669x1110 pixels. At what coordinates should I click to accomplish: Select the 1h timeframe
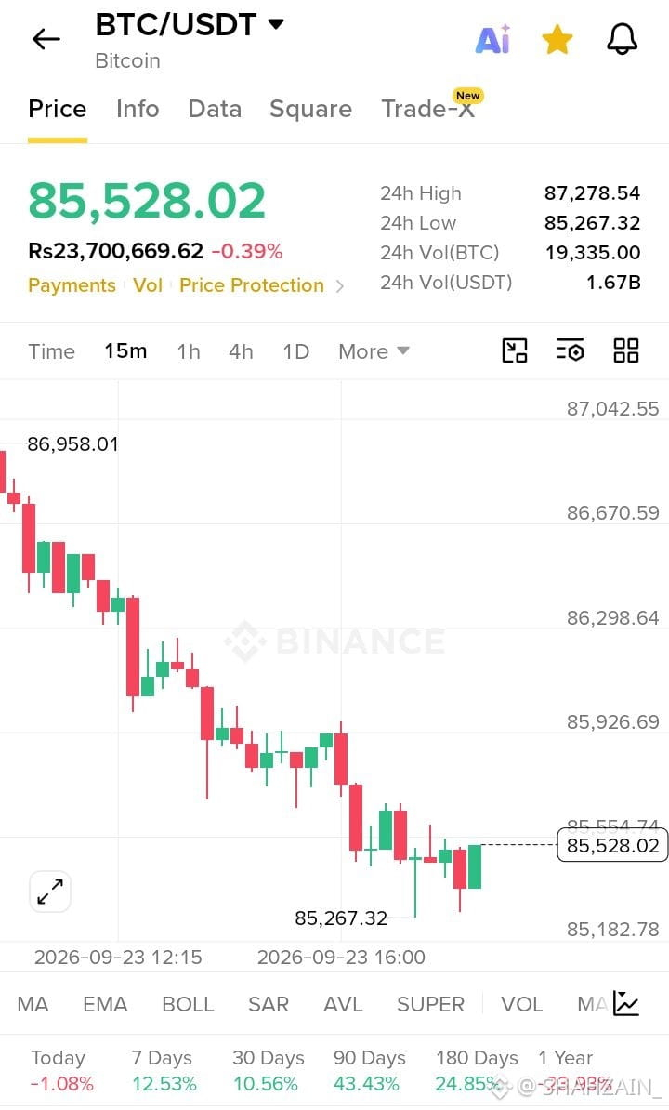[x=188, y=351]
